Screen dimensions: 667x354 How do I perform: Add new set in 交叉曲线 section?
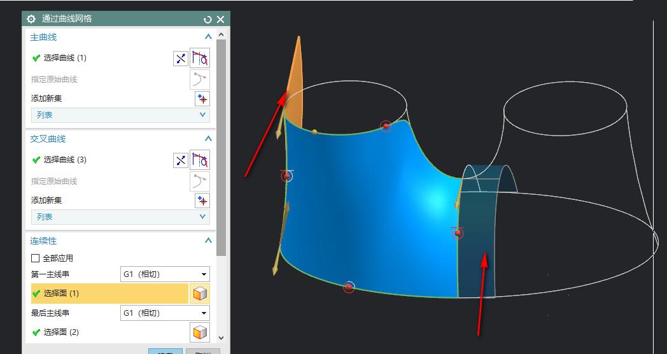coord(202,201)
